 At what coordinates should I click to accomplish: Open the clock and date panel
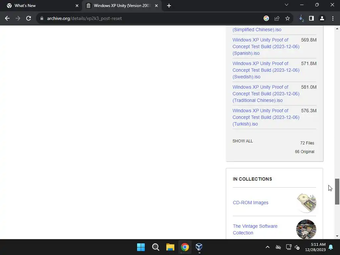pos(315,247)
